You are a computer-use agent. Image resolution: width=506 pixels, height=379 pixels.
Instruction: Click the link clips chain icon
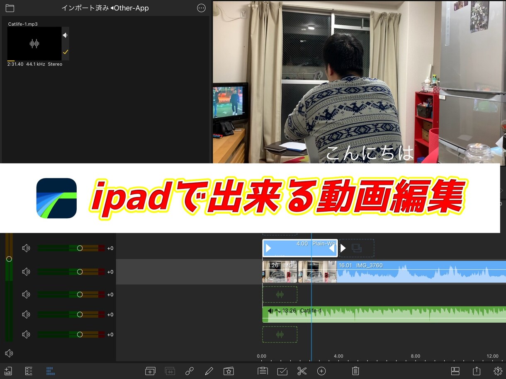coord(190,371)
